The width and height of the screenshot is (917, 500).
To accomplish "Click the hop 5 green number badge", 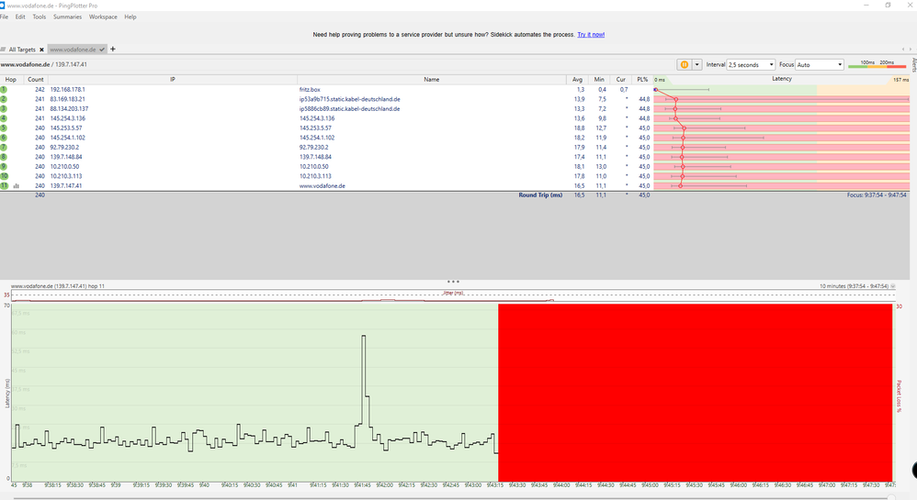I will click(4, 128).
